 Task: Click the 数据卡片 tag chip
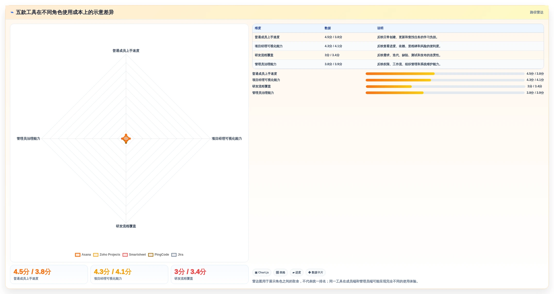(316, 273)
